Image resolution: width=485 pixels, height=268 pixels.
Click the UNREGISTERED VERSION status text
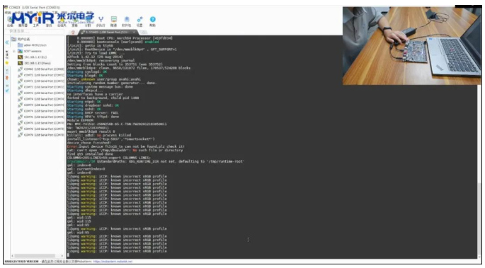[x=22, y=262]
